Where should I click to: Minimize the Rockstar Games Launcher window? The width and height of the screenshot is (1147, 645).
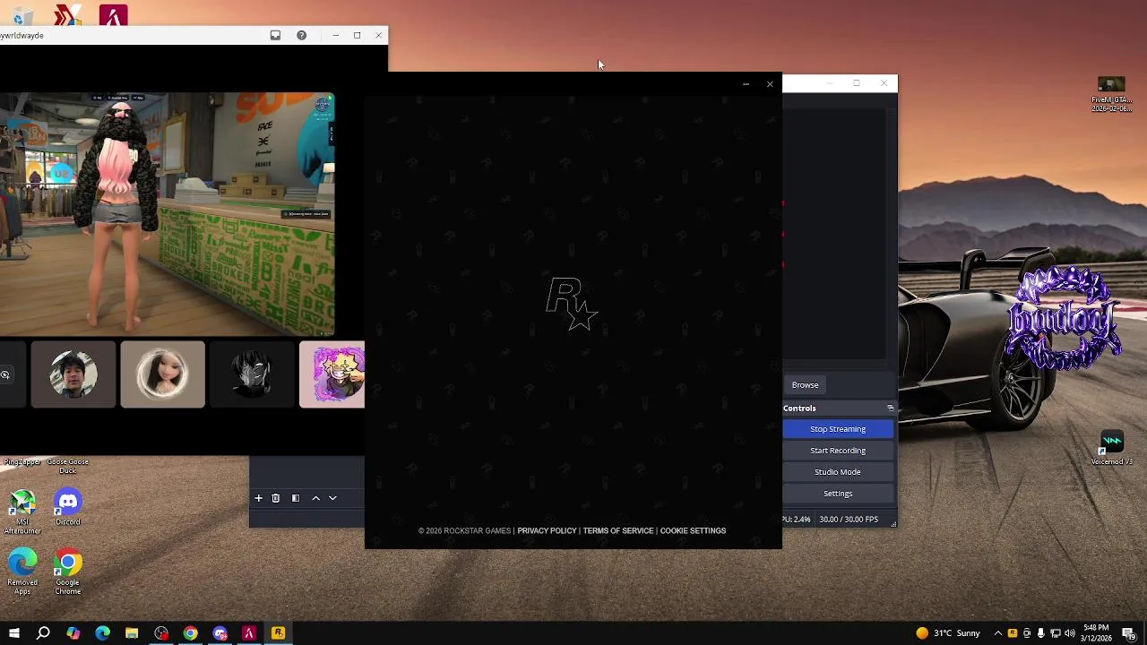pos(746,84)
